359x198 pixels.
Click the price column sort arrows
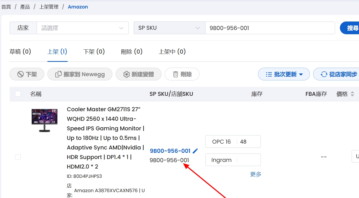352,94
